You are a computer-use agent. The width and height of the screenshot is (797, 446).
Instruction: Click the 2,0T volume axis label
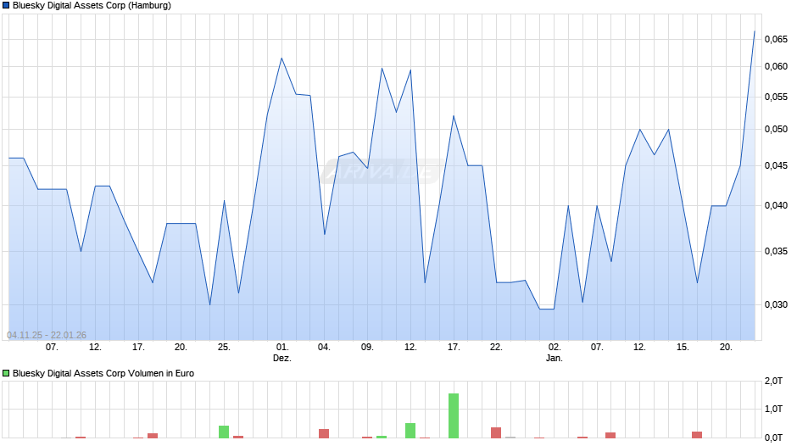tap(773, 381)
